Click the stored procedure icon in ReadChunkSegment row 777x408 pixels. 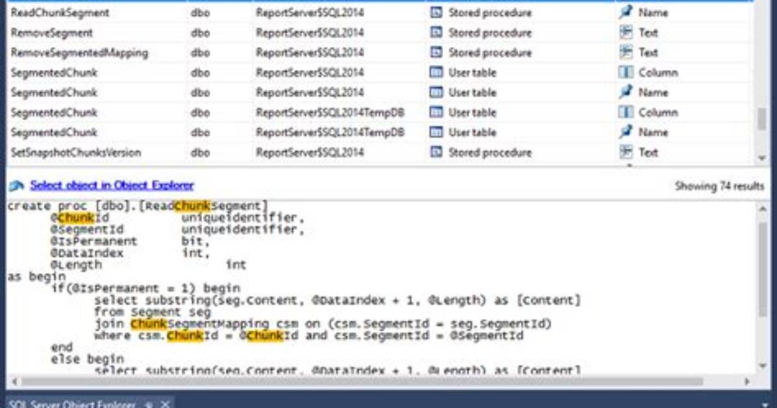point(436,12)
